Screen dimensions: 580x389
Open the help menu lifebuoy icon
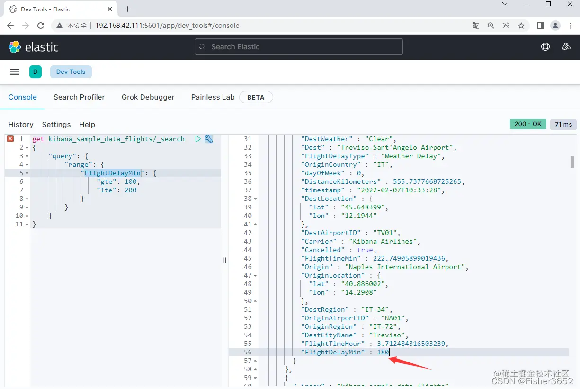point(545,47)
